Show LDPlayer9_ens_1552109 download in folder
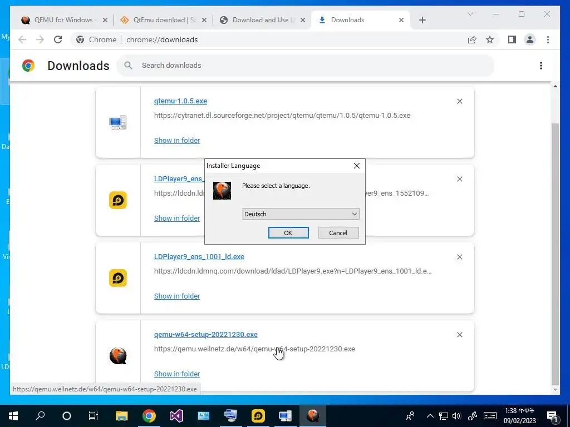The image size is (570, 427). click(x=177, y=218)
